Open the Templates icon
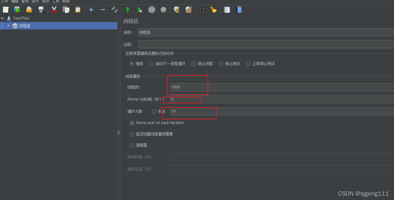 pos(17,10)
